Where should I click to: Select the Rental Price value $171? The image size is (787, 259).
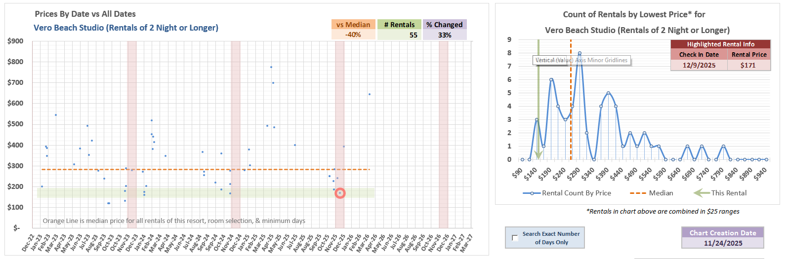tap(748, 65)
